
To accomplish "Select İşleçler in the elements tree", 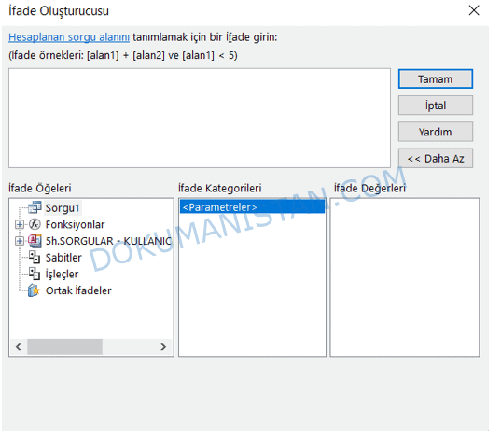I will click(x=62, y=274).
